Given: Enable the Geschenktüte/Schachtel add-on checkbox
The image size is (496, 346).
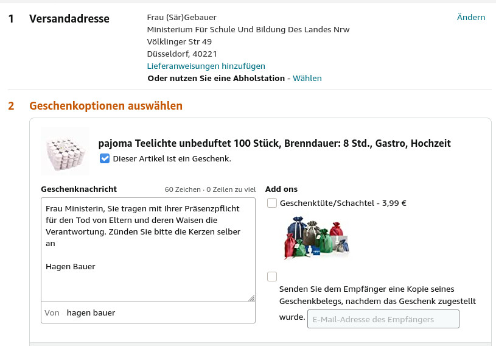Looking at the screenshot, I should [272, 203].
